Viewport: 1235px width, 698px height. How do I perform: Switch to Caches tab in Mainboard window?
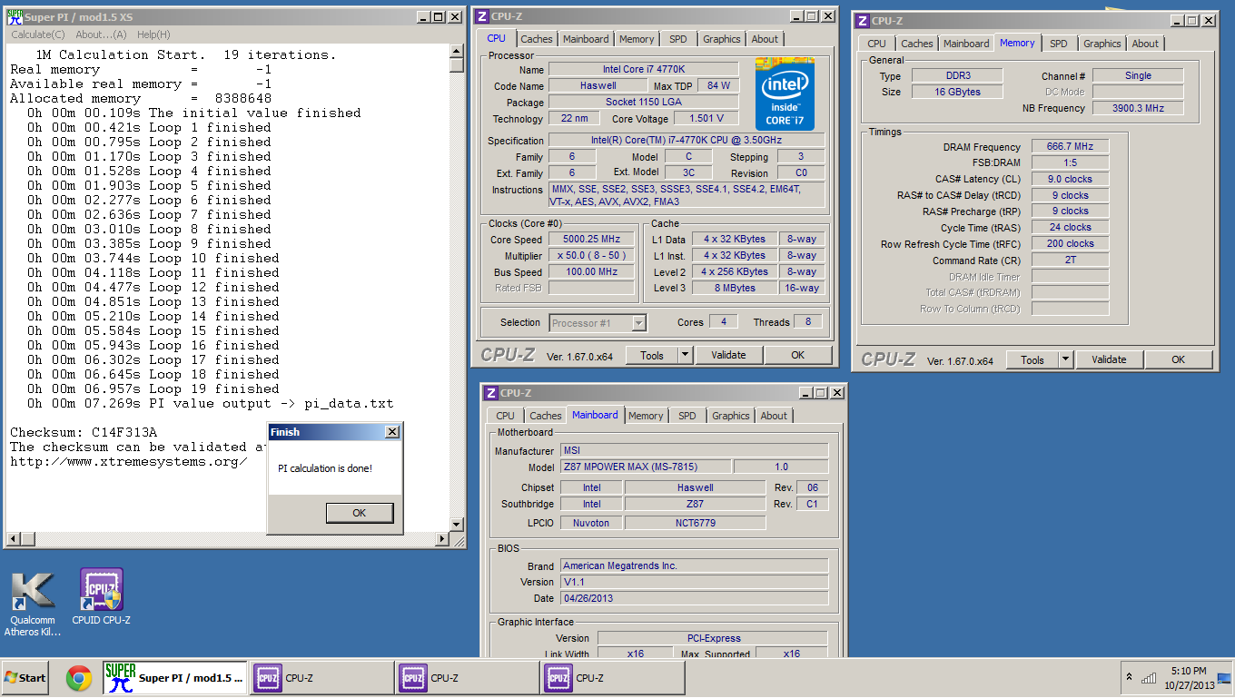coord(546,416)
